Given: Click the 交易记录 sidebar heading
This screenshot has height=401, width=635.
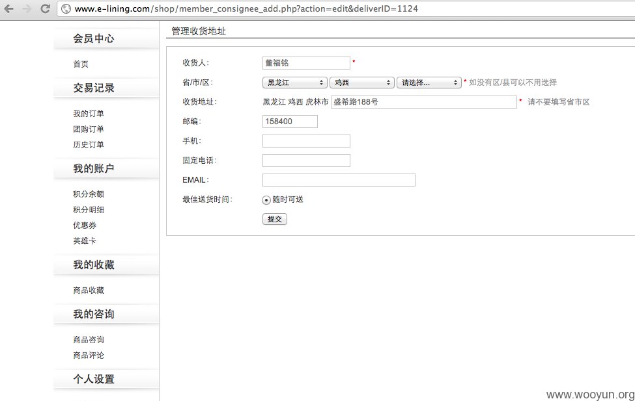Looking at the screenshot, I should 94,88.
